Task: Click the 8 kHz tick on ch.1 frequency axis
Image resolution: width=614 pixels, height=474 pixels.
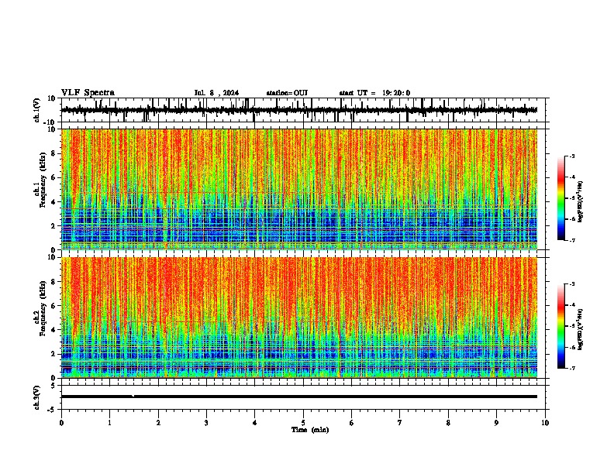Action: coord(54,153)
